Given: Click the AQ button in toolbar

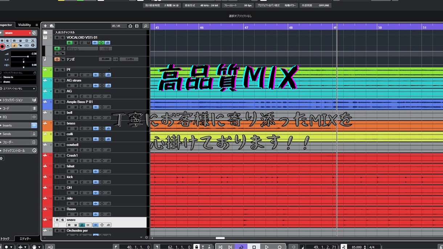Looking at the screenshot, I should [50, 247].
